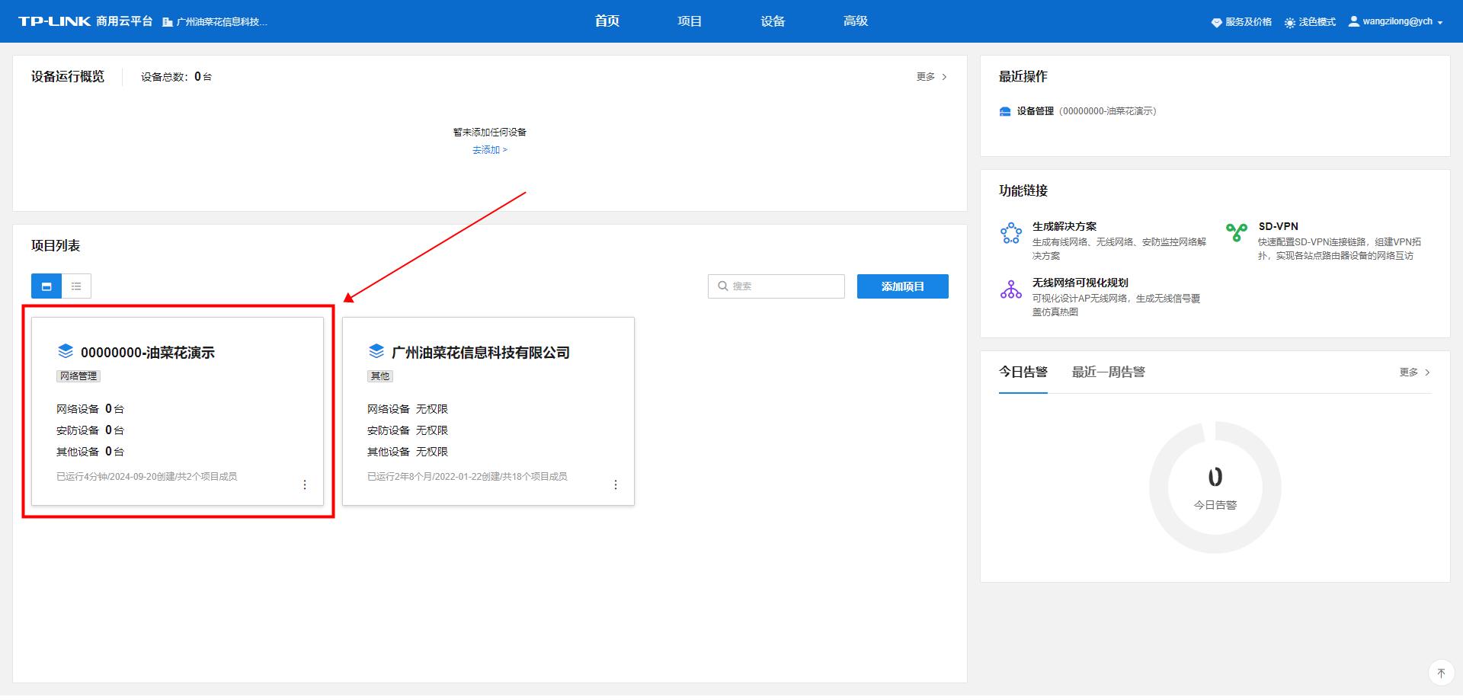Image resolution: width=1463 pixels, height=700 pixels.
Task: Click the purple 无线网络可视化规划 icon
Action: pyautogui.click(x=1011, y=289)
